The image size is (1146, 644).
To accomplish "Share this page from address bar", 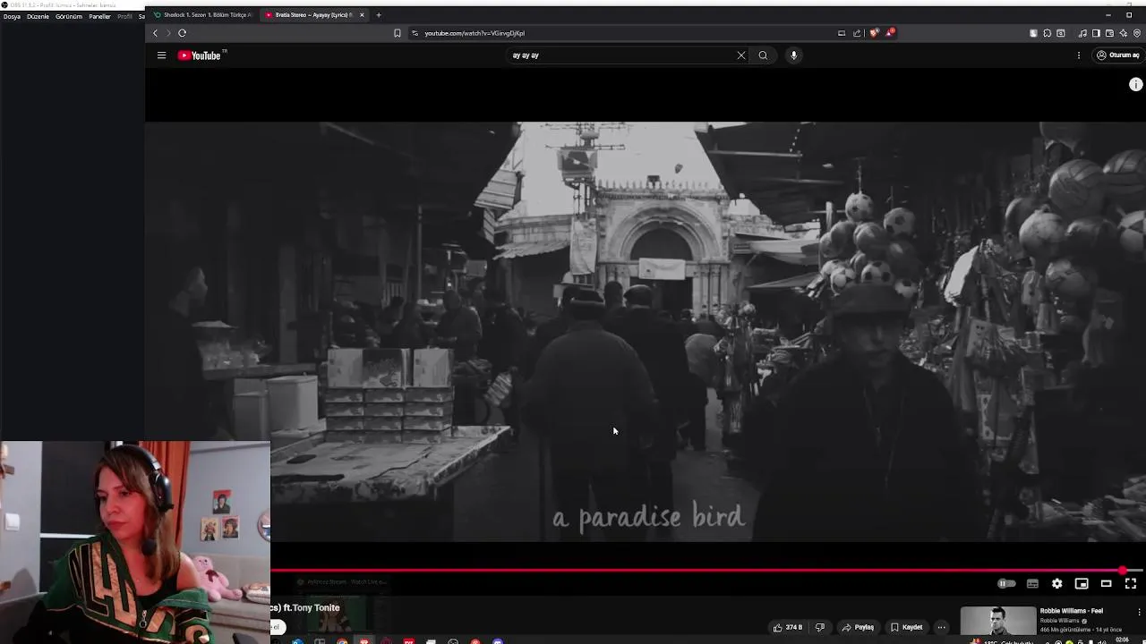I will point(857,33).
